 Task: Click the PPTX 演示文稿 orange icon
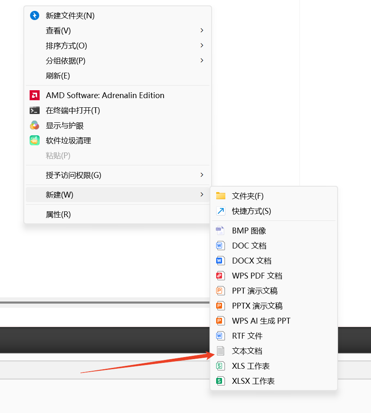220,306
